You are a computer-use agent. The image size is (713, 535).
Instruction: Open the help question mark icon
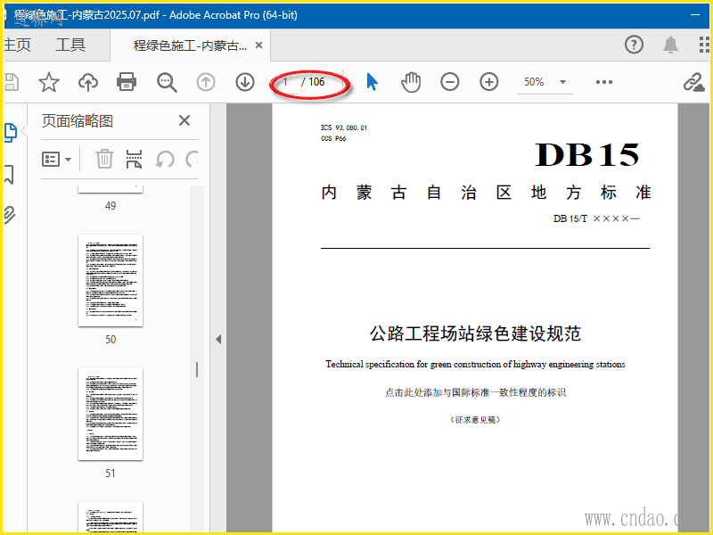tap(634, 45)
